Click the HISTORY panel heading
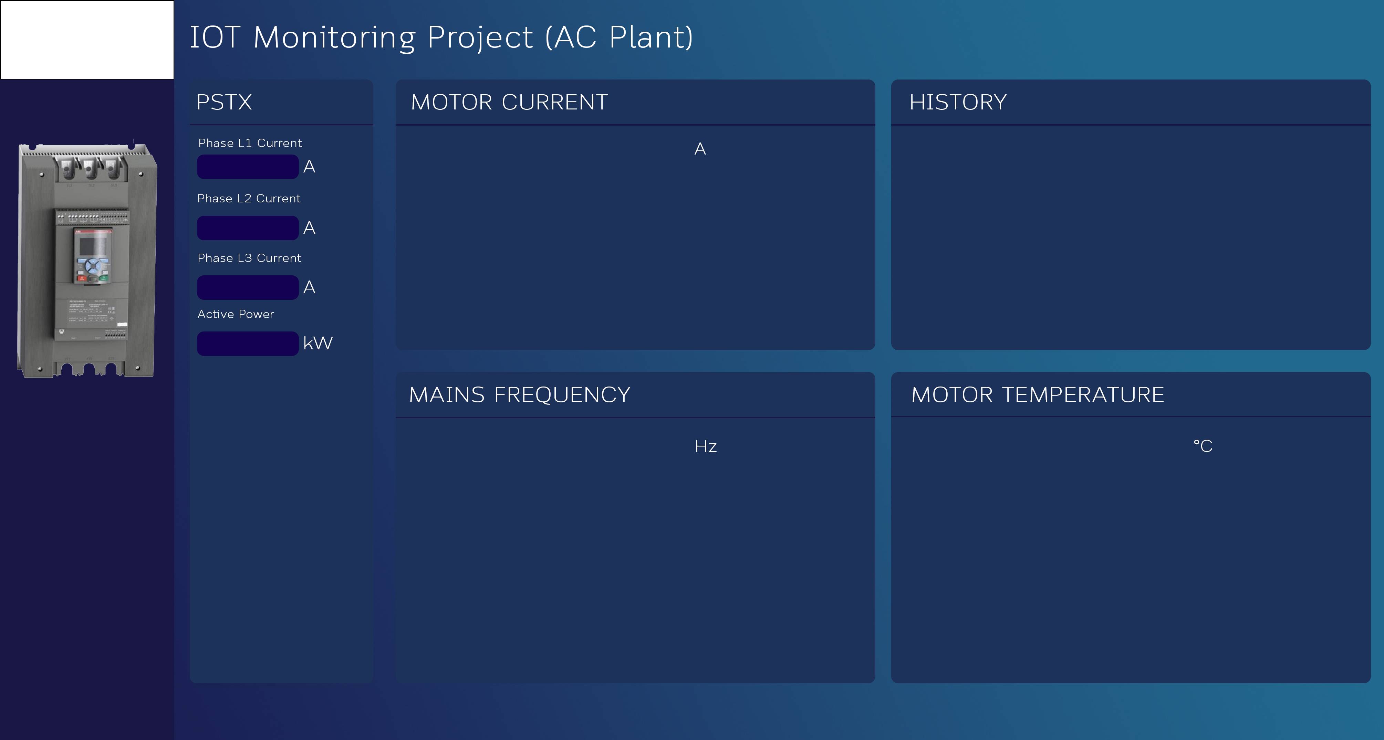 [x=958, y=102]
